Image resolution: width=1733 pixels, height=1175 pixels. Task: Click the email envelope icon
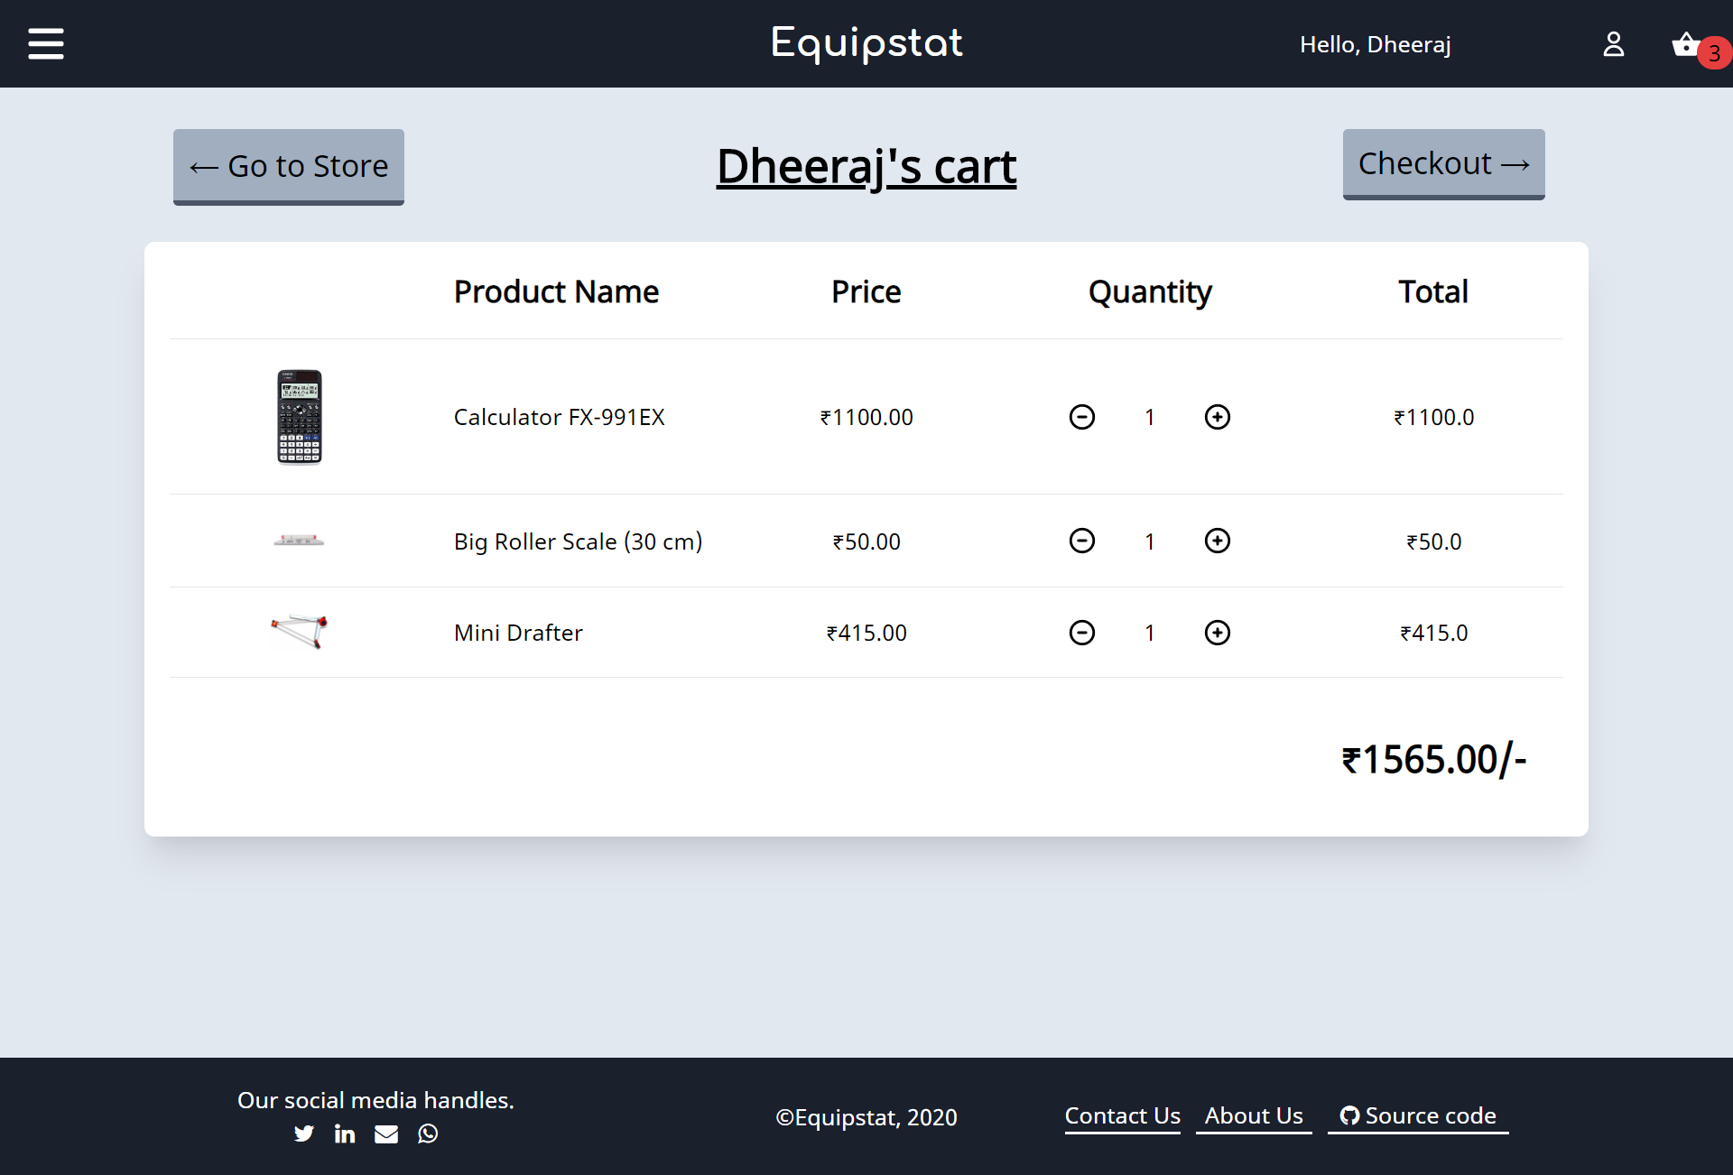coord(386,1133)
